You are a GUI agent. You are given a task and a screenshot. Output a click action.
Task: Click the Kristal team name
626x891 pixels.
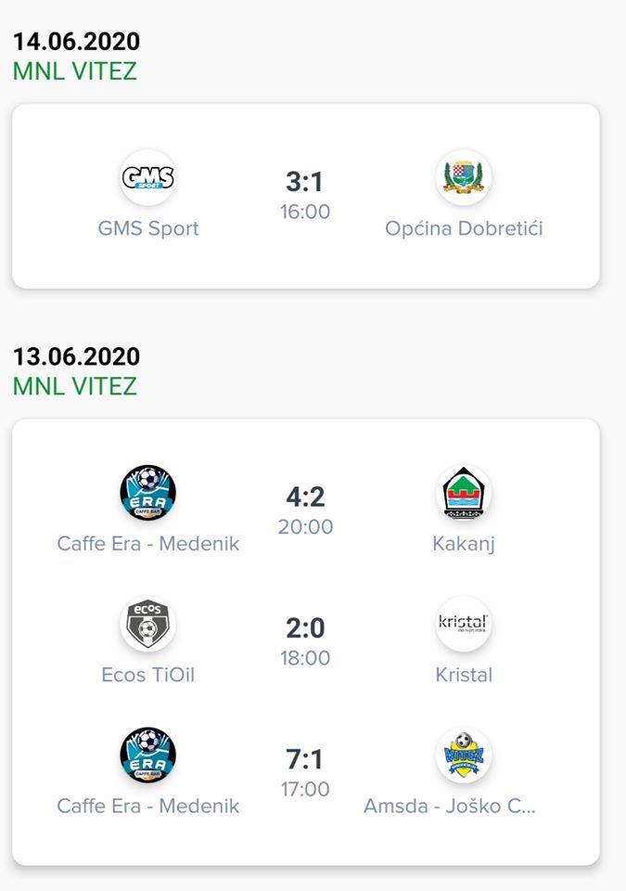(464, 675)
